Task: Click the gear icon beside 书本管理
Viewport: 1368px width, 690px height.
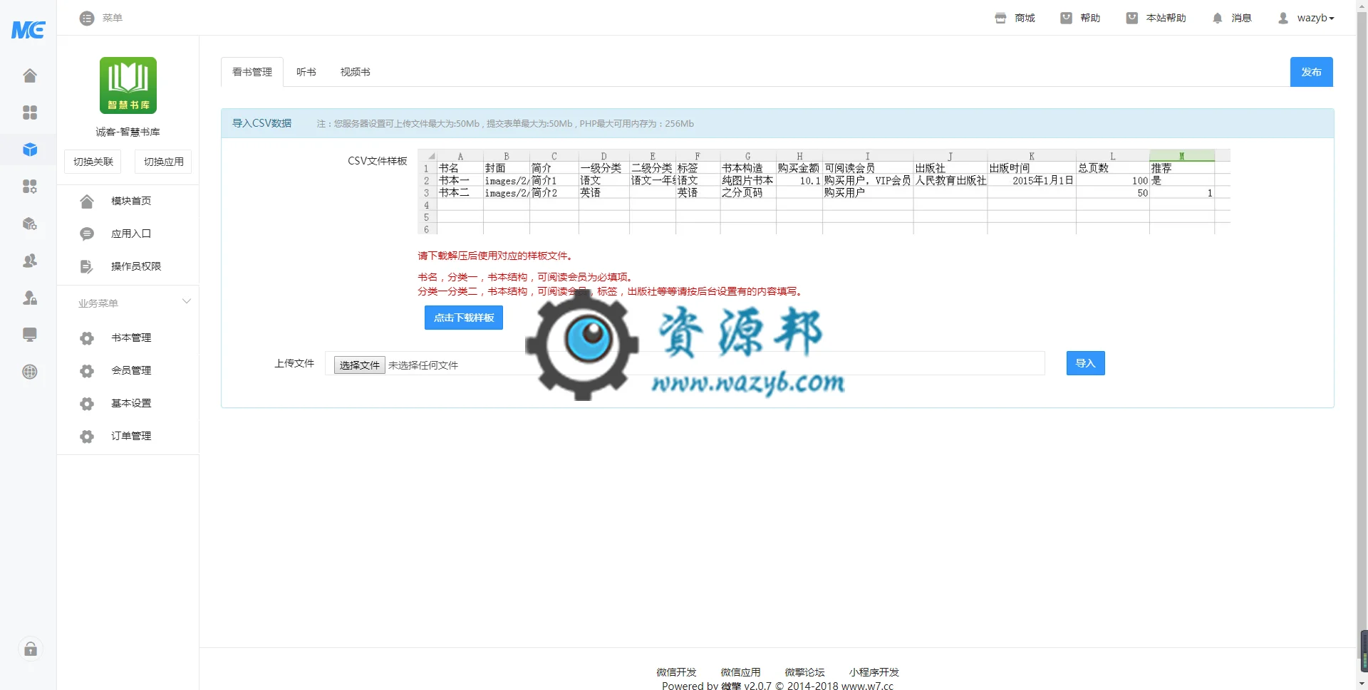Action: (x=87, y=338)
